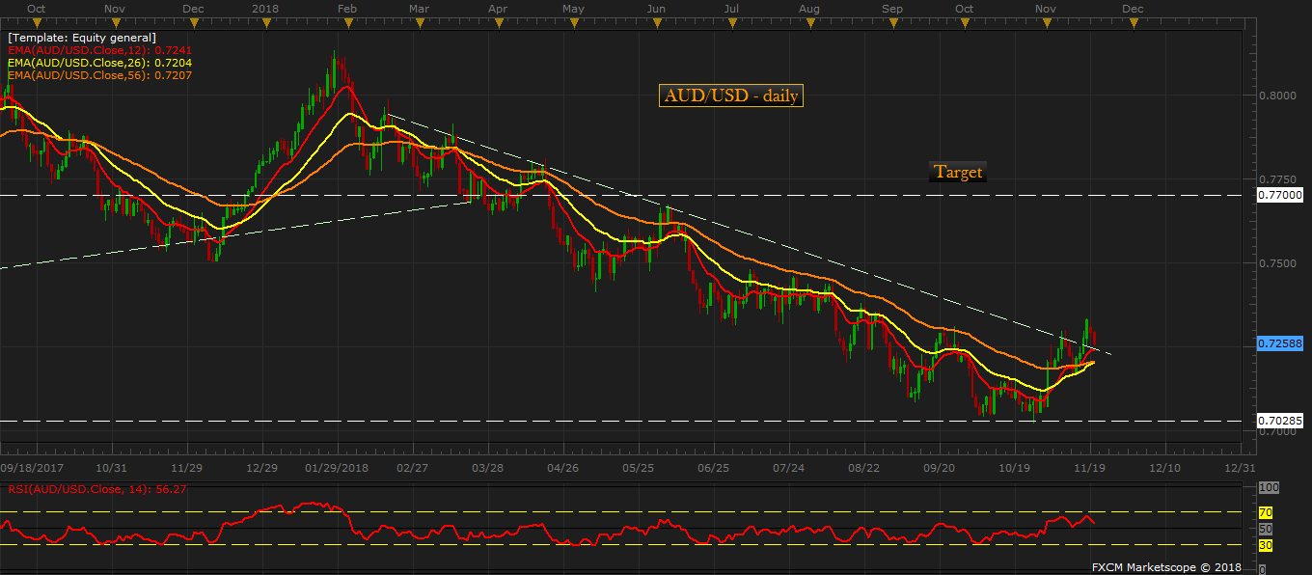Click the 04/26 date axis label
1312x575 pixels.
pos(562,467)
